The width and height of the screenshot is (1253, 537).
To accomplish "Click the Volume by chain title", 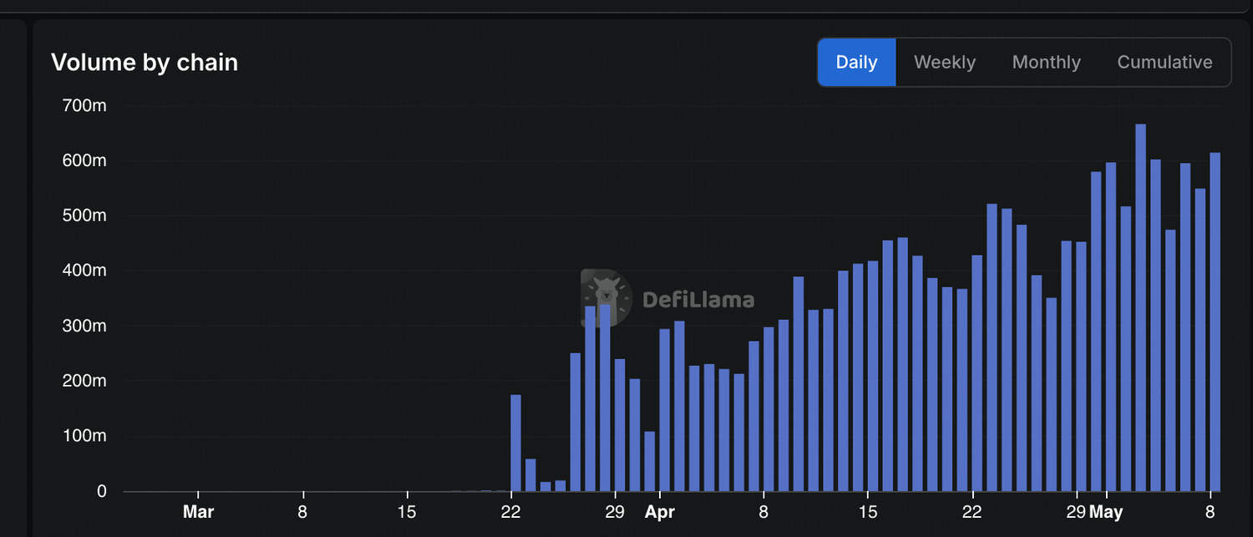I will (x=145, y=62).
